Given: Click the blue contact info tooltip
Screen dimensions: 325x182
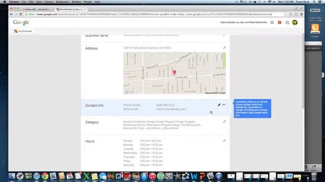Looking at the screenshot, I should (252, 109).
